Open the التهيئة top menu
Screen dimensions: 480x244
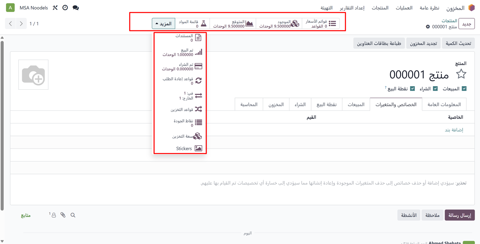click(x=326, y=8)
